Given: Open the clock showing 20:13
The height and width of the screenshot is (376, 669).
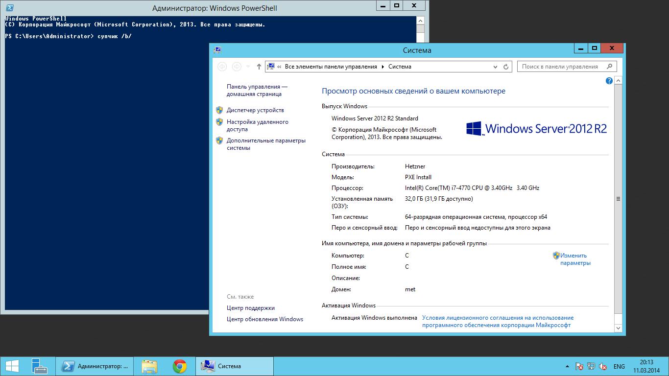Looking at the screenshot, I should coord(646,366).
